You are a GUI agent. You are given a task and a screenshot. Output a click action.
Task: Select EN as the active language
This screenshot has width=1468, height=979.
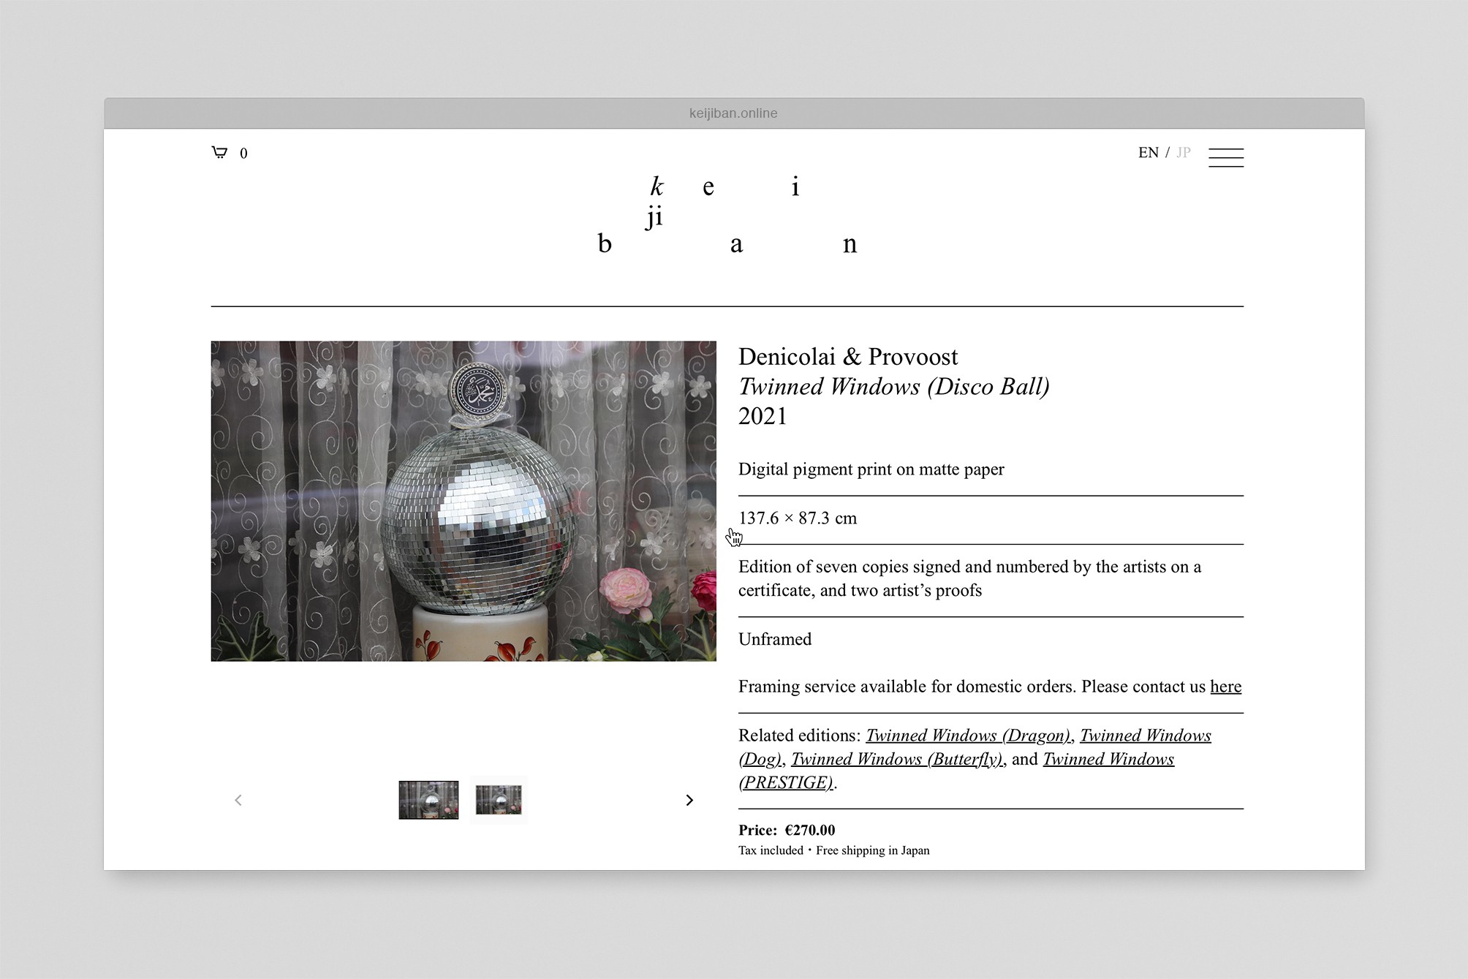point(1149,152)
